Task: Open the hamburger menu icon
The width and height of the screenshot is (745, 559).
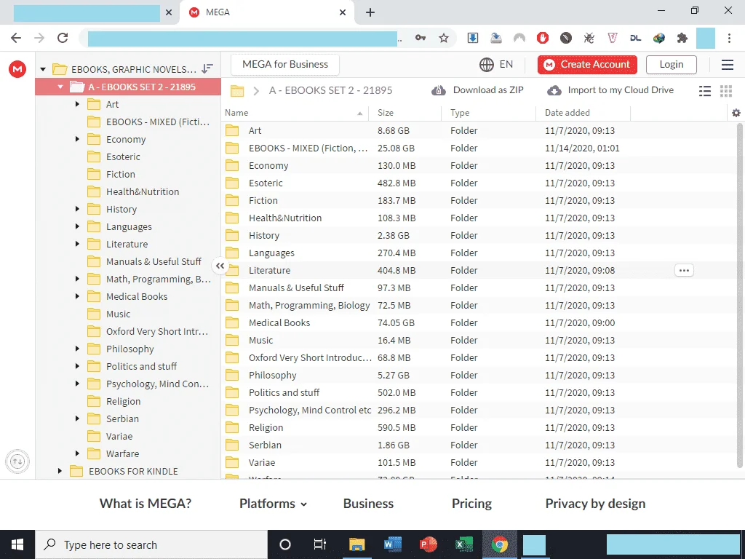Action: point(728,65)
